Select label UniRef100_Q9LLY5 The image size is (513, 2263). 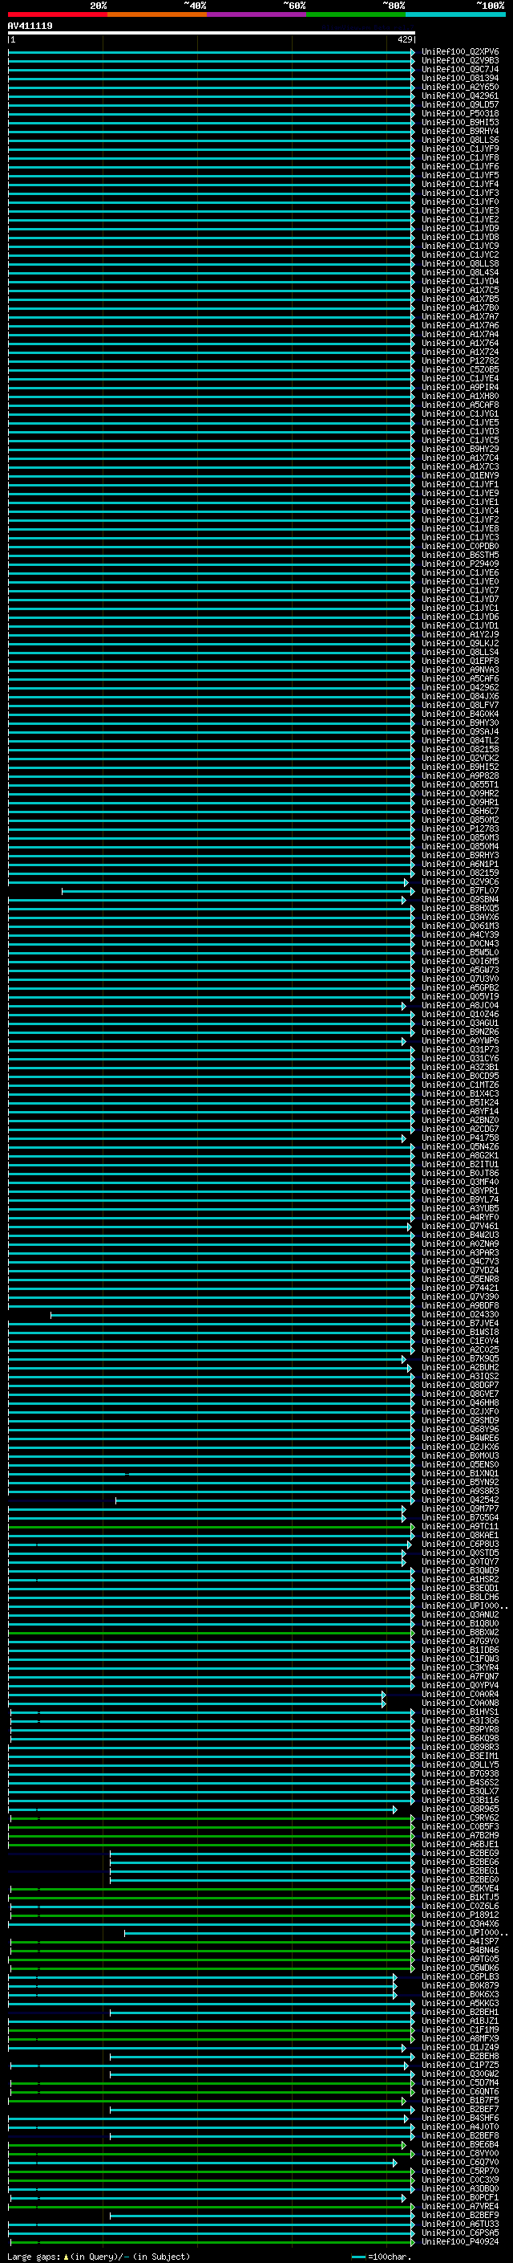460,1764
